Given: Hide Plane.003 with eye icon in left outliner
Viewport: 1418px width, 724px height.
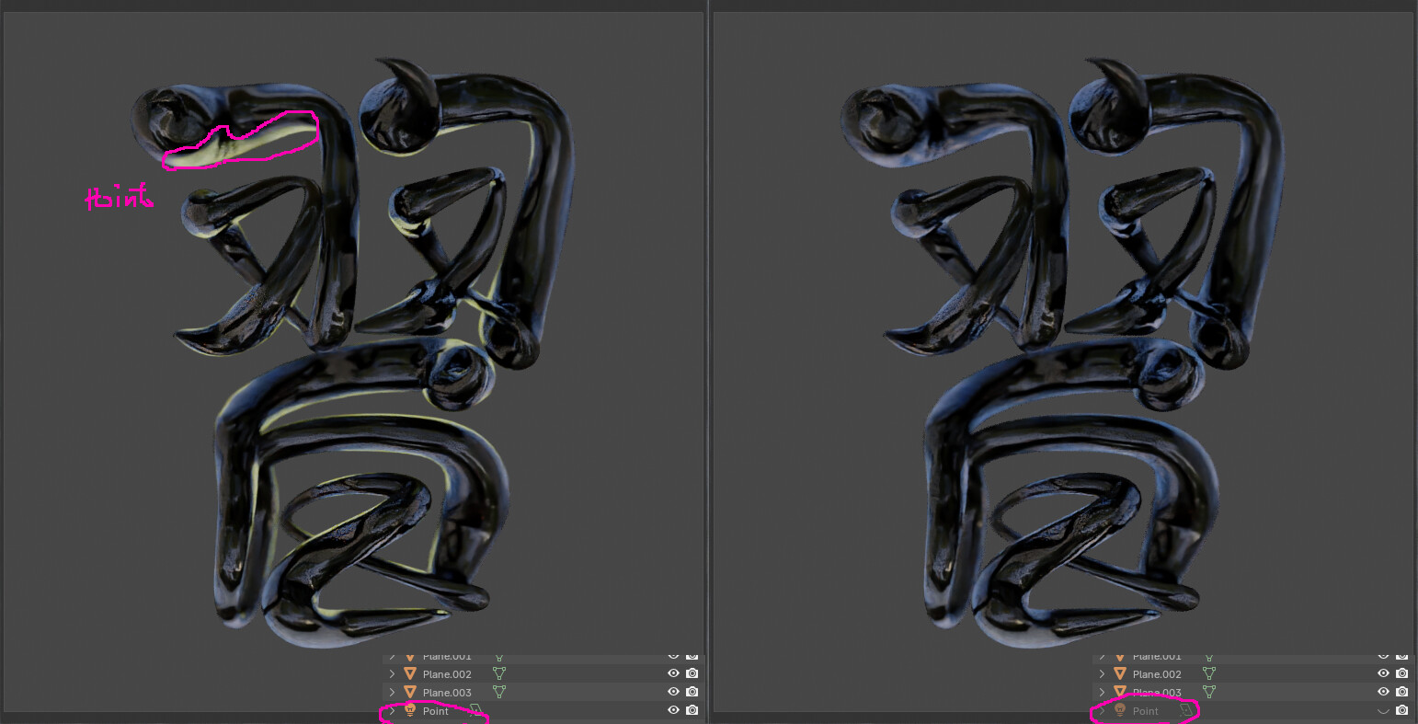Looking at the screenshot, I should pos(673,692).
